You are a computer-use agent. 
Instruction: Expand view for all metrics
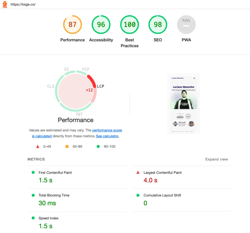click(216, 159)
